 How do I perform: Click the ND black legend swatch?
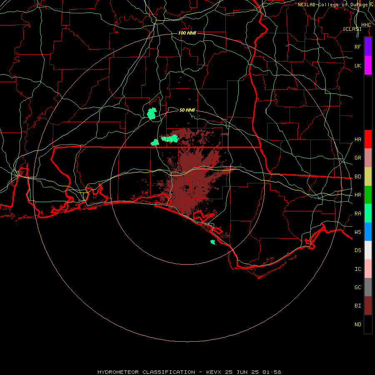point(368,324)
